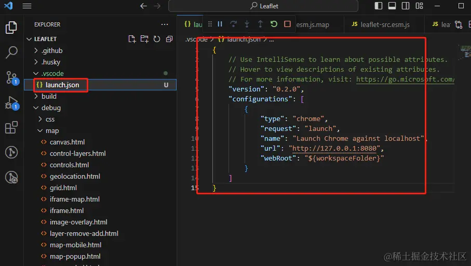
Task: Expand the .github folder
Action: 51,50
